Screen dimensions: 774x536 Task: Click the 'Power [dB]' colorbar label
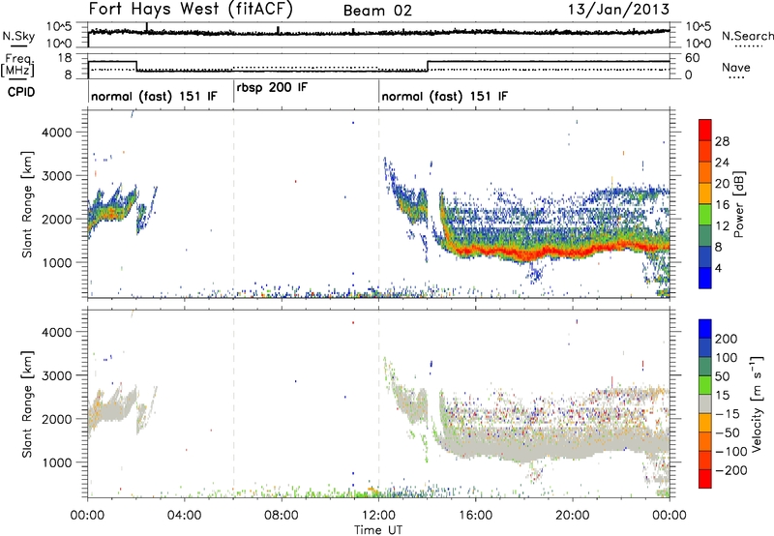tap(738, 204)
